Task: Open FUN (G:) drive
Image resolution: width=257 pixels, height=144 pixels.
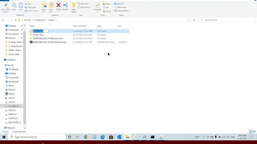Action: coord(12,110)
